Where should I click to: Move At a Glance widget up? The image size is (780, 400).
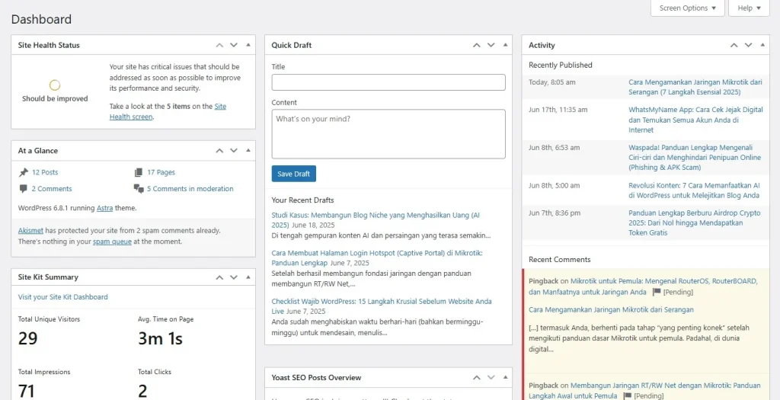tap(219, 151)
